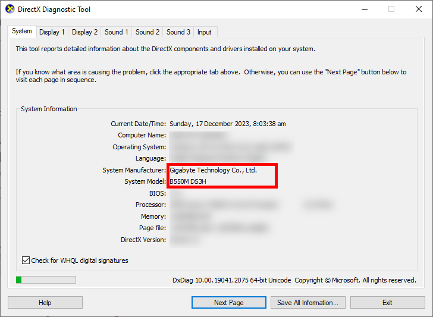This screenshot has height=317, width=433.
Task: Close the DirectX Diagnostic Tool window
Action: pos(418,9)
